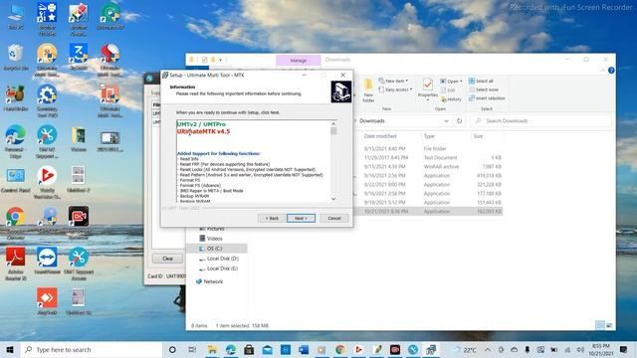Open Adobe Reader desktop shortcut
The height and width of the screenshot is (358, 637).
click(16, 263)
